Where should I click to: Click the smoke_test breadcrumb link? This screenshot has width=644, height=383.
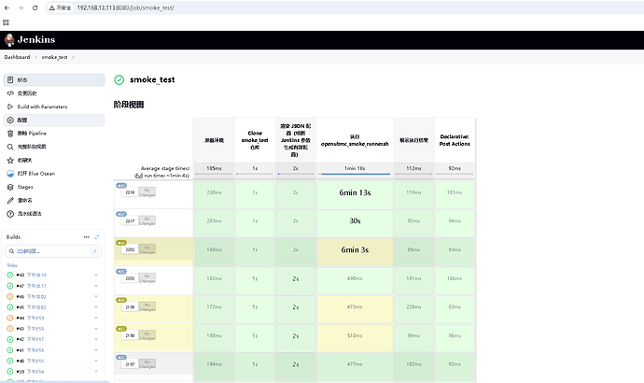pyautogui.click(x=53, y=57)
